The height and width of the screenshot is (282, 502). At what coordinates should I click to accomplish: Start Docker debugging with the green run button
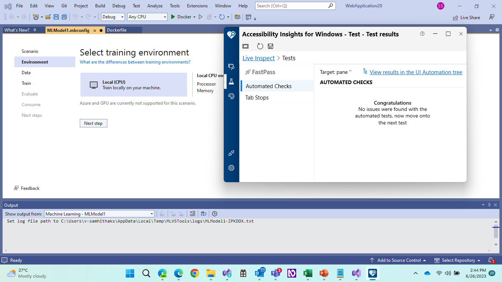[173, 17]
